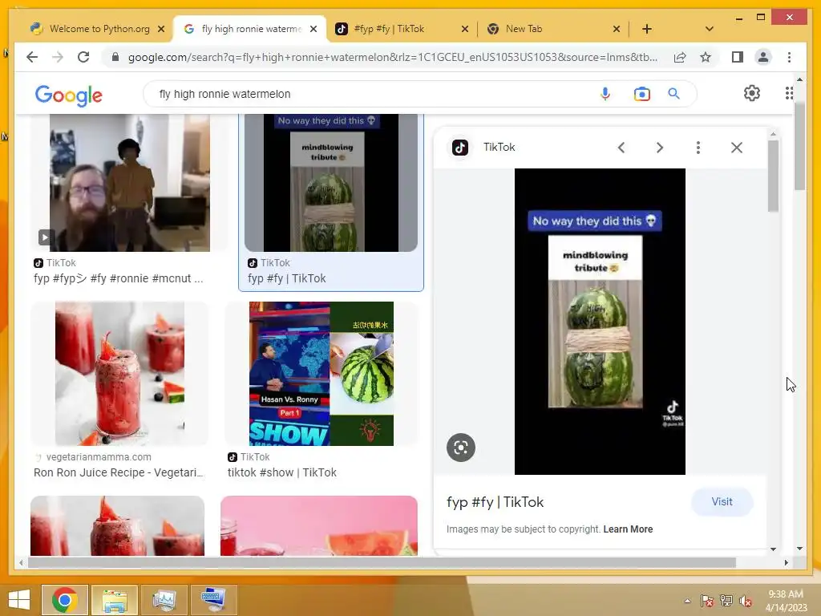Click the forward navigation arrow
The image size is (821, 616).
point(58,57)
